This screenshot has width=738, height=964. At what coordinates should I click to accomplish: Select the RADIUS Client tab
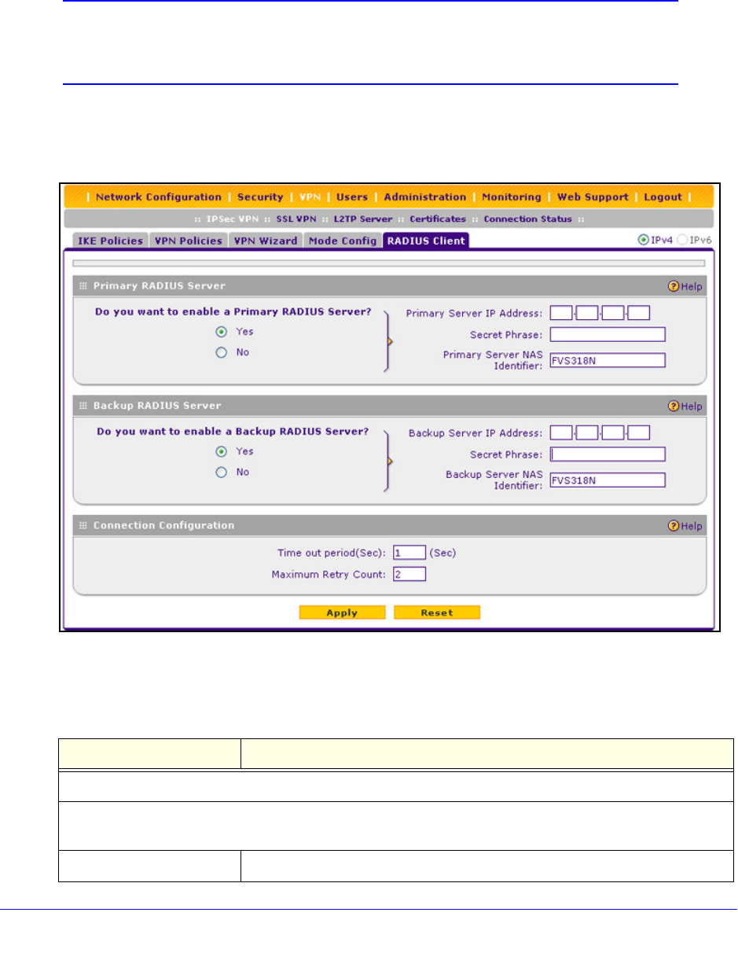coord(425,241)
